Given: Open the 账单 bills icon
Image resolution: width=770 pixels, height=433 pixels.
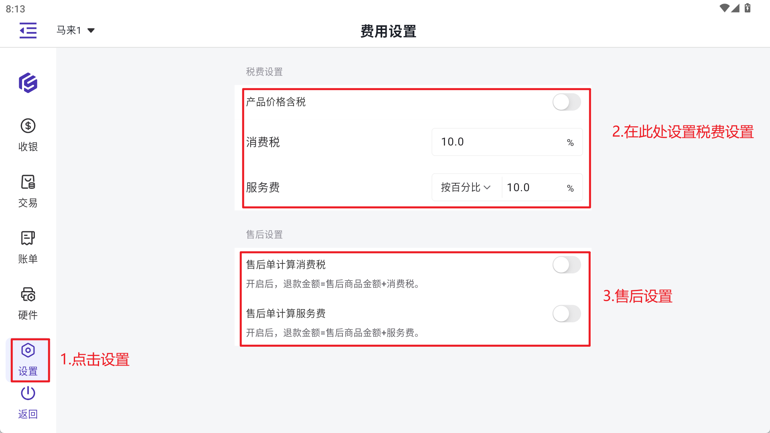Looking at the screenshot, I should [28, 238].
